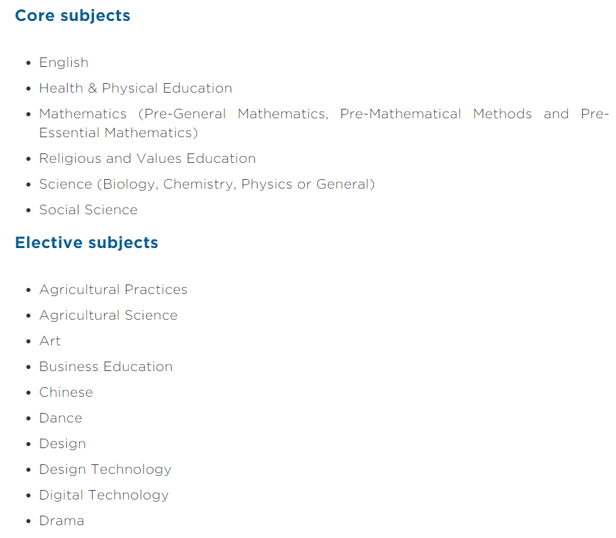Click the Agricultural Science entry
This screenshot has height=538, width=616.
coord(108,316)
